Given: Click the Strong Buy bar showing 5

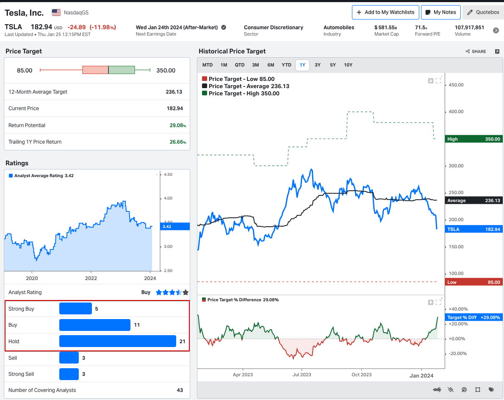Looking at the screenshot, I should click(75, 308).
